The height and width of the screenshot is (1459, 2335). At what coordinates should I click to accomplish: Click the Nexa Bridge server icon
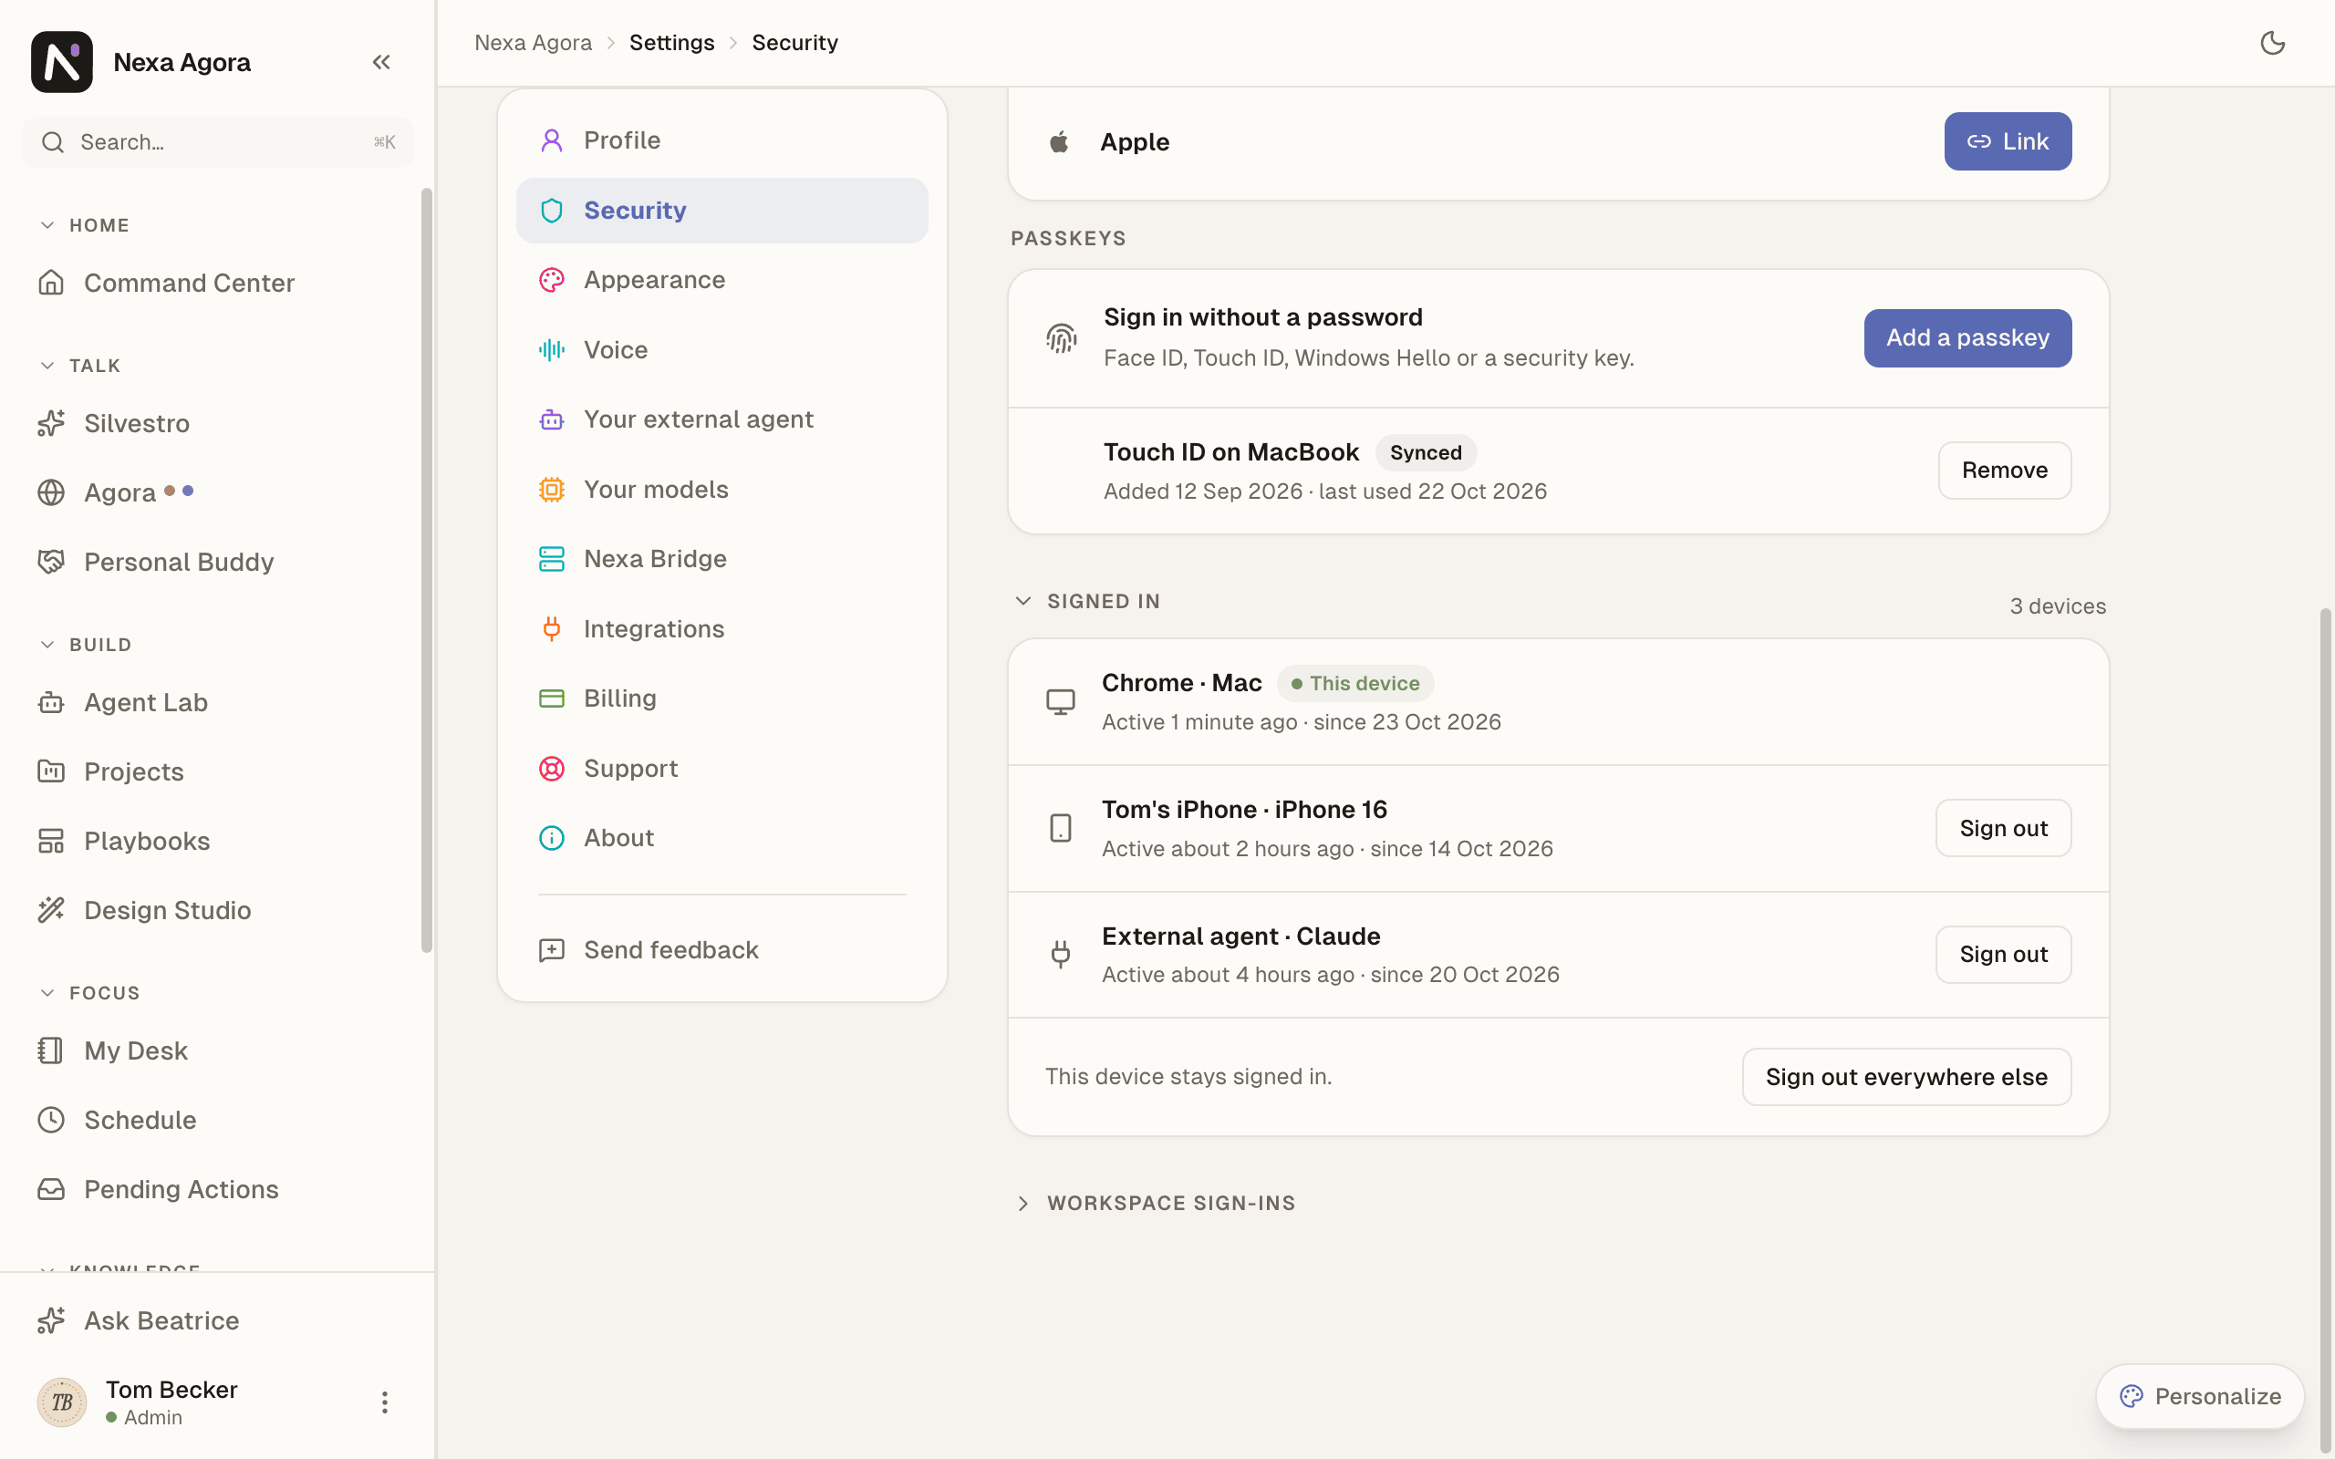(551, 559)
